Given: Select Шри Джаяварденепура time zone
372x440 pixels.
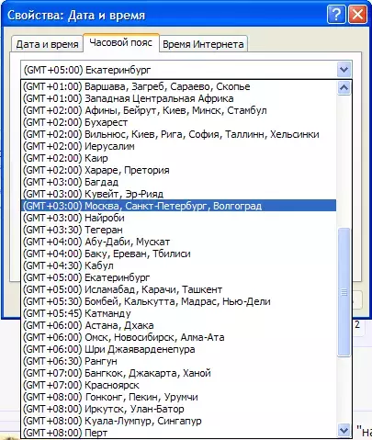Looking at the screenshot, I should [179, 349].
